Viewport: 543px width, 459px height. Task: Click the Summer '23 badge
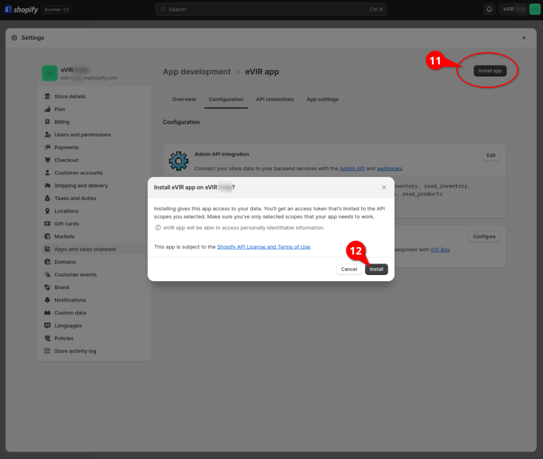click(x=56, y=9)
